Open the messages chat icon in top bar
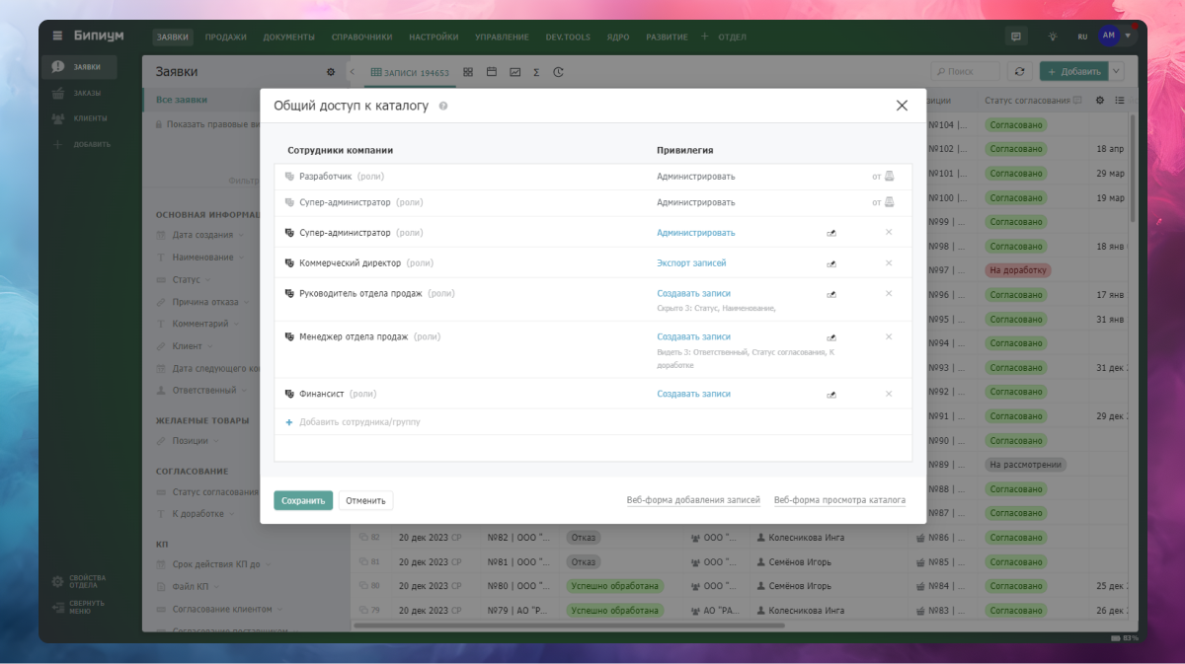The width and height of the screenshot is (1185, 664). pos(1015,37)
